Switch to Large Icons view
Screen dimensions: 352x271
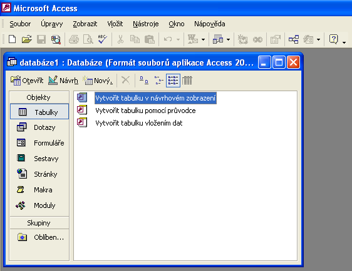[x=144, y=80]
